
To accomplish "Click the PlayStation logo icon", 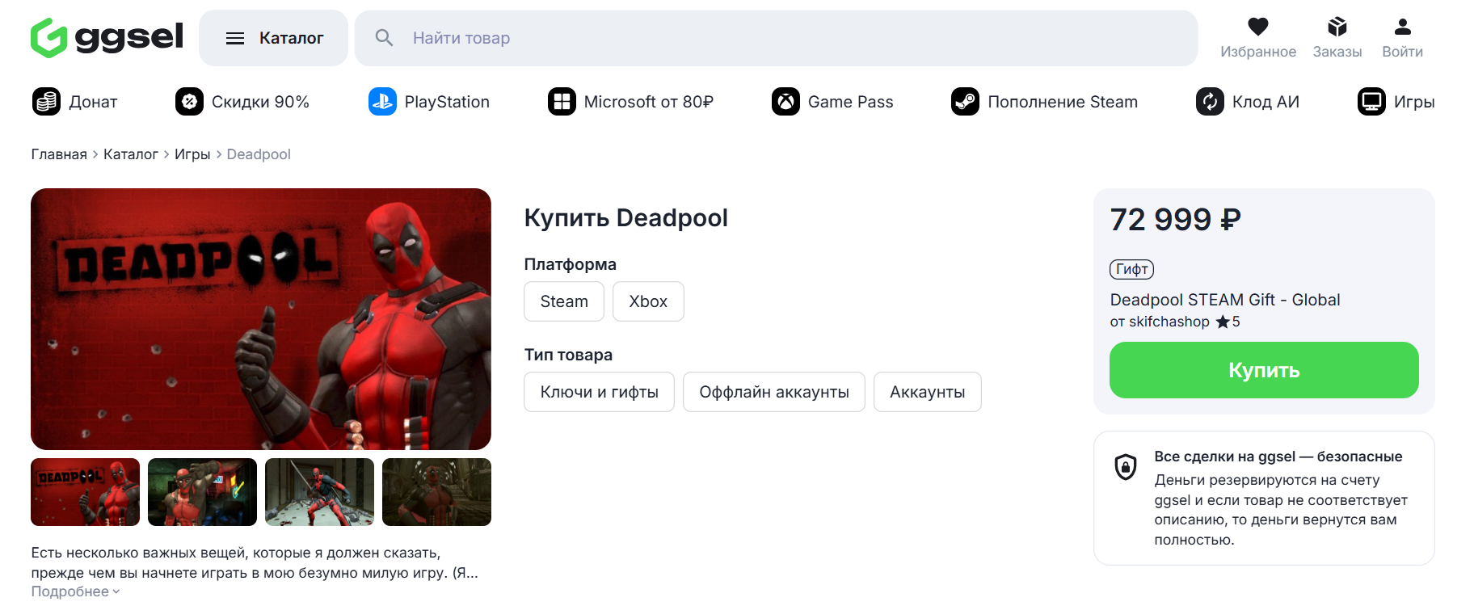I will 382,102.
